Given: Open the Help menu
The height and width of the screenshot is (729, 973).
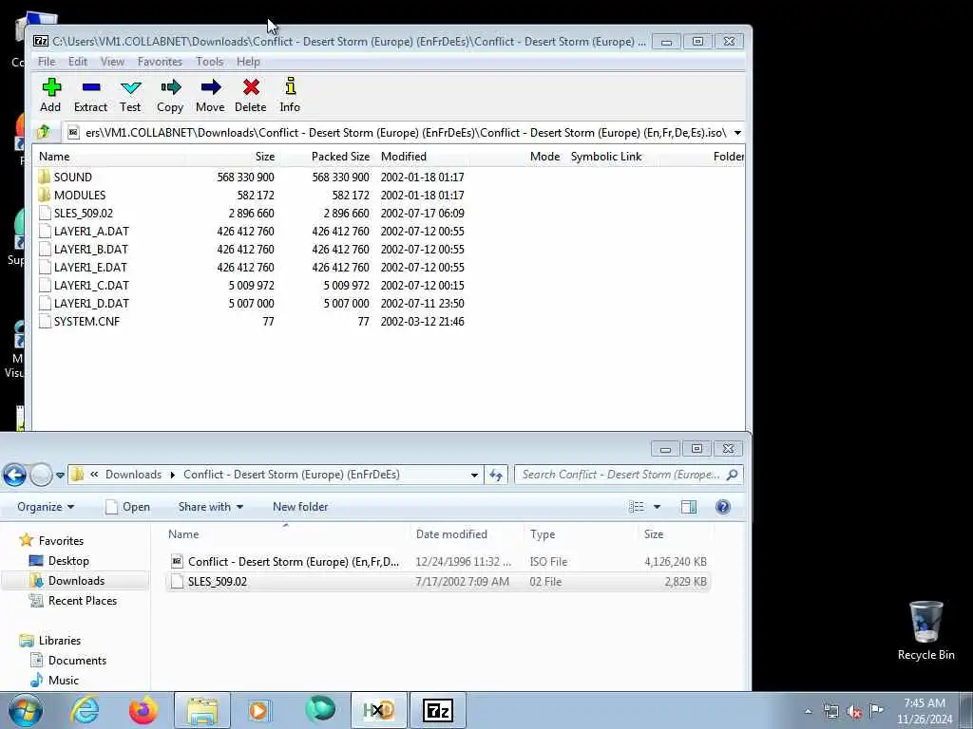Looking at the screenshot, I should pyautogui.click(x=248, y=62).
